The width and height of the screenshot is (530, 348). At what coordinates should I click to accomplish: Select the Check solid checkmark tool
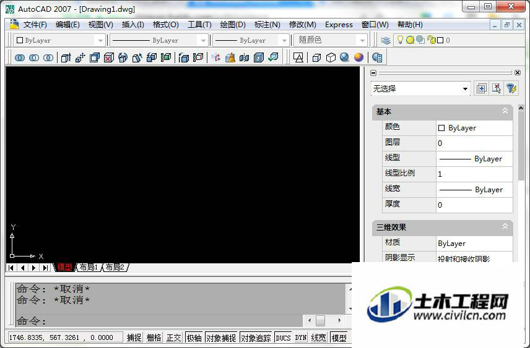[x=273, y=57]
